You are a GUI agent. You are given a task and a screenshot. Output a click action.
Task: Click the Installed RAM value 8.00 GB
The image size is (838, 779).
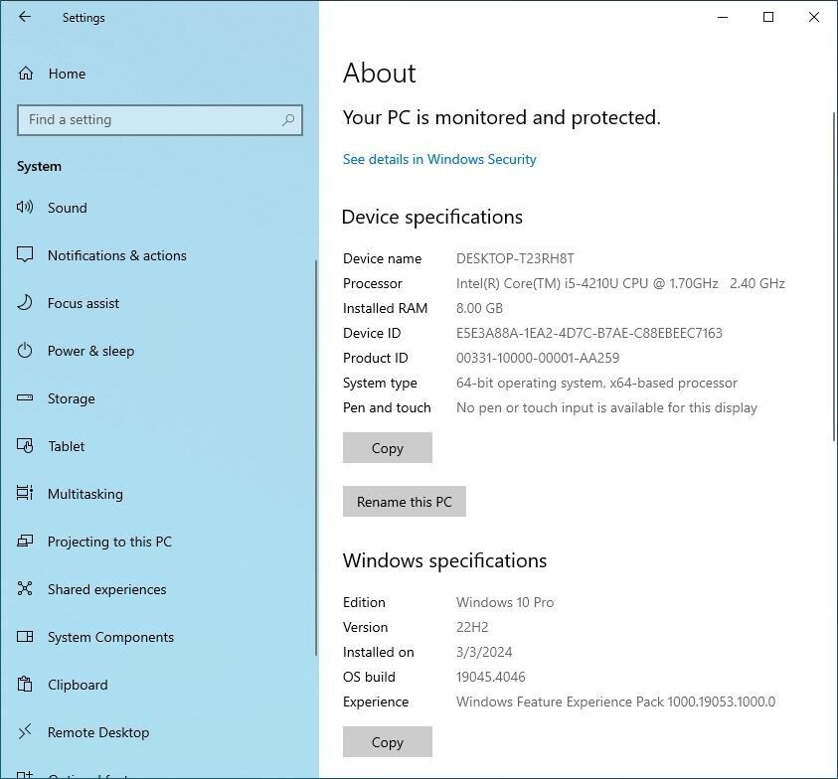click(479, 308)
